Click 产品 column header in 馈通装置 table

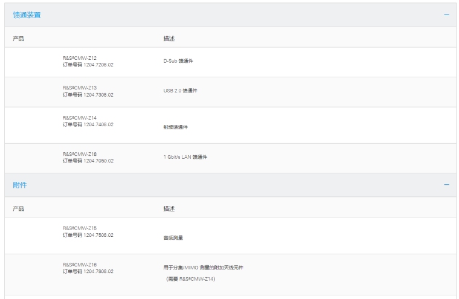point(19,39)
